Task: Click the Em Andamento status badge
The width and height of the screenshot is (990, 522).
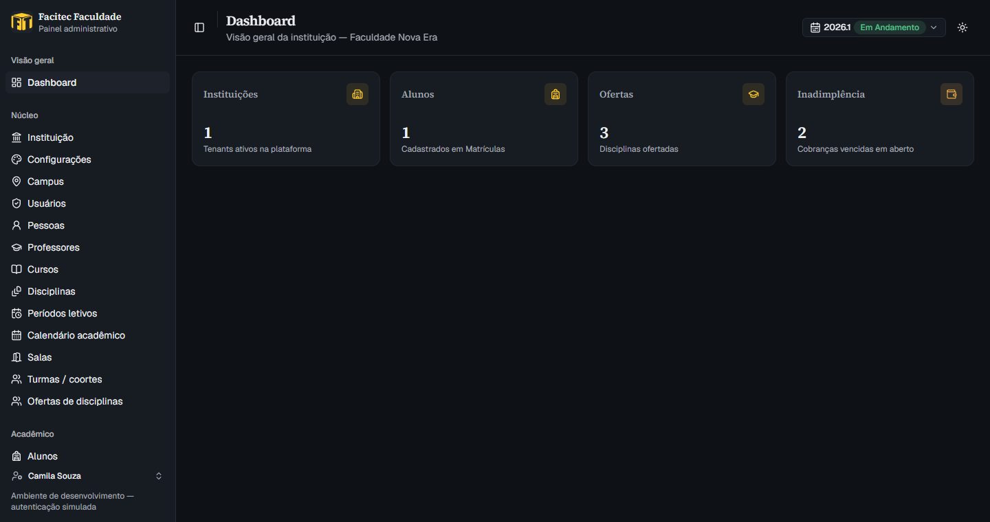Action: tap(890, 27)
